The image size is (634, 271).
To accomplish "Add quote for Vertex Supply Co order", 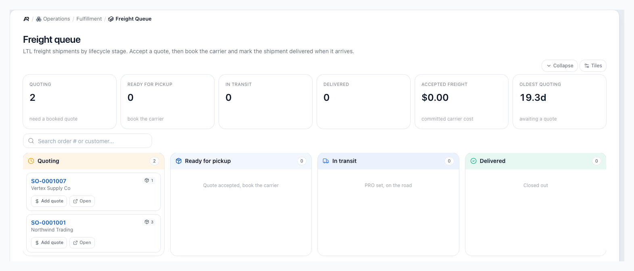I will point(49,201).
